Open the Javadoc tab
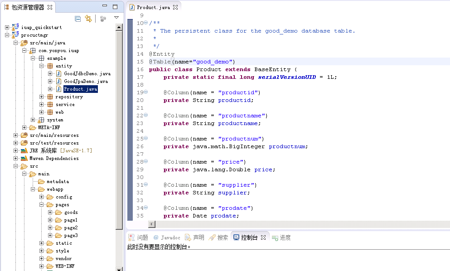 coord(167,237)
